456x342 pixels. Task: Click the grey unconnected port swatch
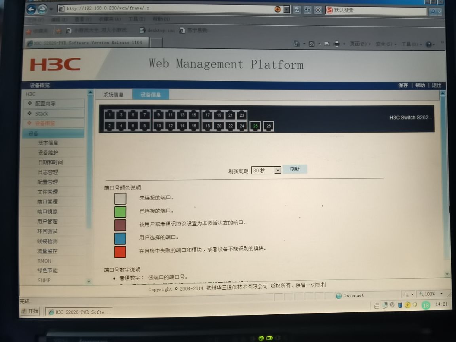pos(120,199)
